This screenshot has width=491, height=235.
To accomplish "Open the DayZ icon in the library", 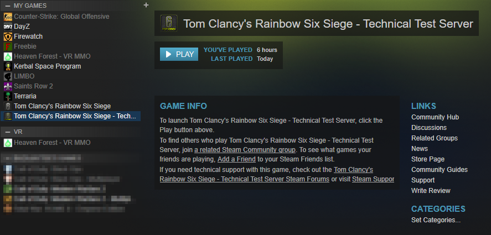I will pos(8,27).
